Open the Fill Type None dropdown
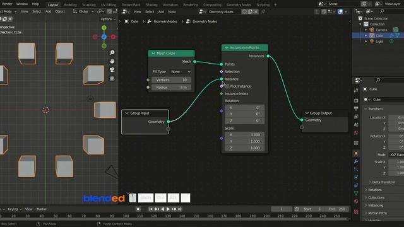Viewport: 404px width, 227px height. (x=181, y=72)
